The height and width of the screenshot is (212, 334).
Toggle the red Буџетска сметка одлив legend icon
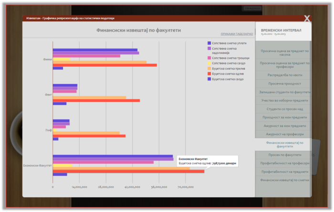tap(209, 74)
